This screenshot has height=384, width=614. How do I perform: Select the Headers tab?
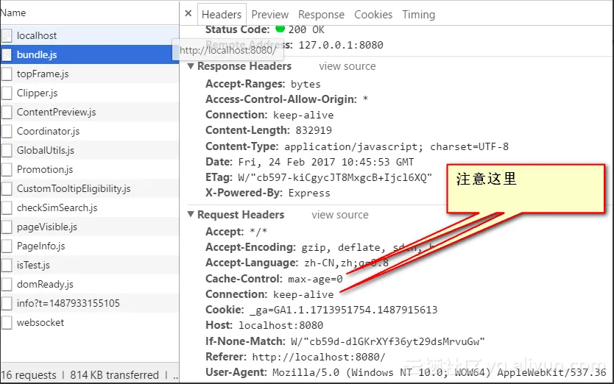pyautogui.click(x=222, y=15)
